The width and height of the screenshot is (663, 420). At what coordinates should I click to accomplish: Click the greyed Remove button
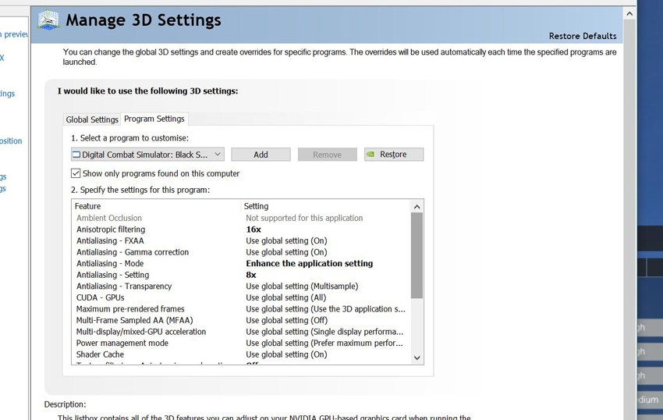coord(328,155)
